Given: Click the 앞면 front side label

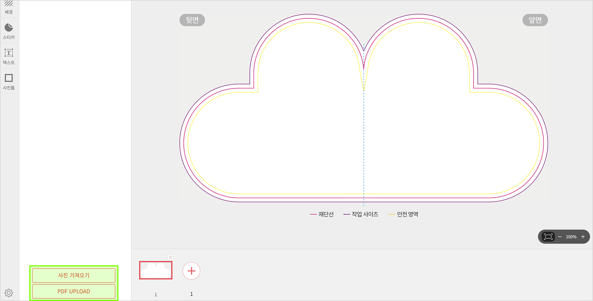Looking at the screenshot, I should (535, 20).
